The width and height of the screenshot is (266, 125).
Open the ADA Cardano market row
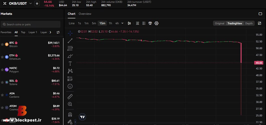point(31,95)
